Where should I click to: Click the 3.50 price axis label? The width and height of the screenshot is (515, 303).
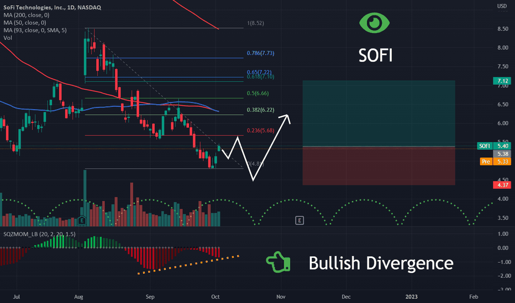tap(502, 218)
